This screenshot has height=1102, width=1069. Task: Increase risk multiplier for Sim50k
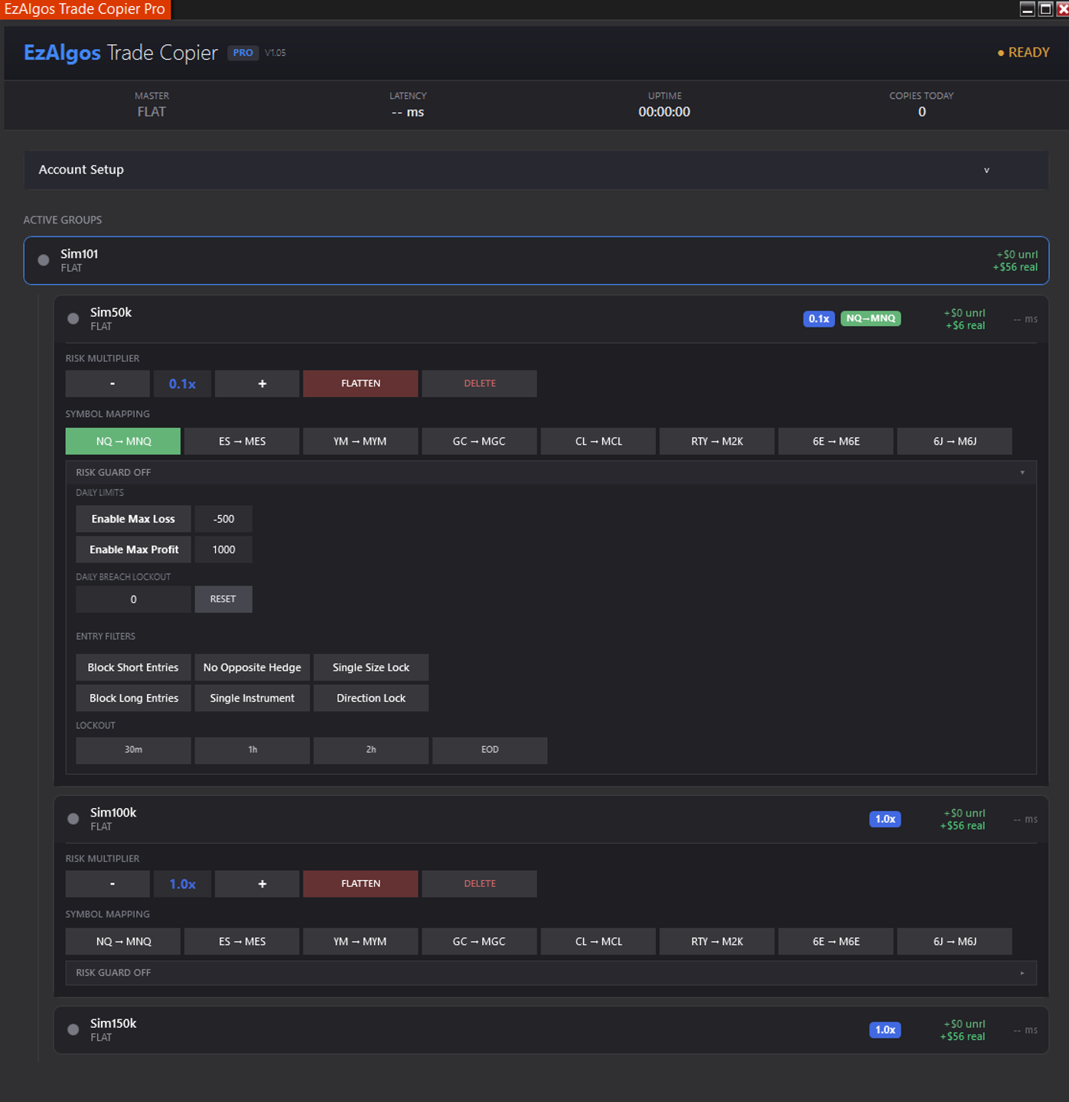[x=257, y=383]
